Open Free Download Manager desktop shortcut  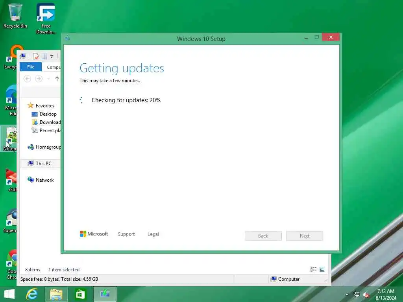pyautogui.click(x=46, y=18)
